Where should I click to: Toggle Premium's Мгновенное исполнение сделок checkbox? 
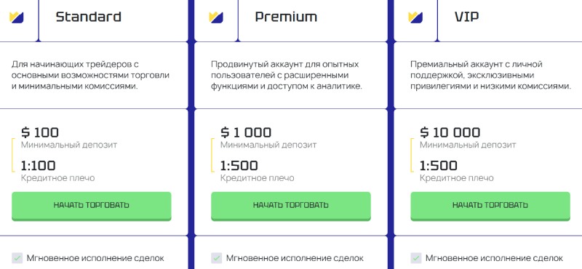(x=217, y=258)
